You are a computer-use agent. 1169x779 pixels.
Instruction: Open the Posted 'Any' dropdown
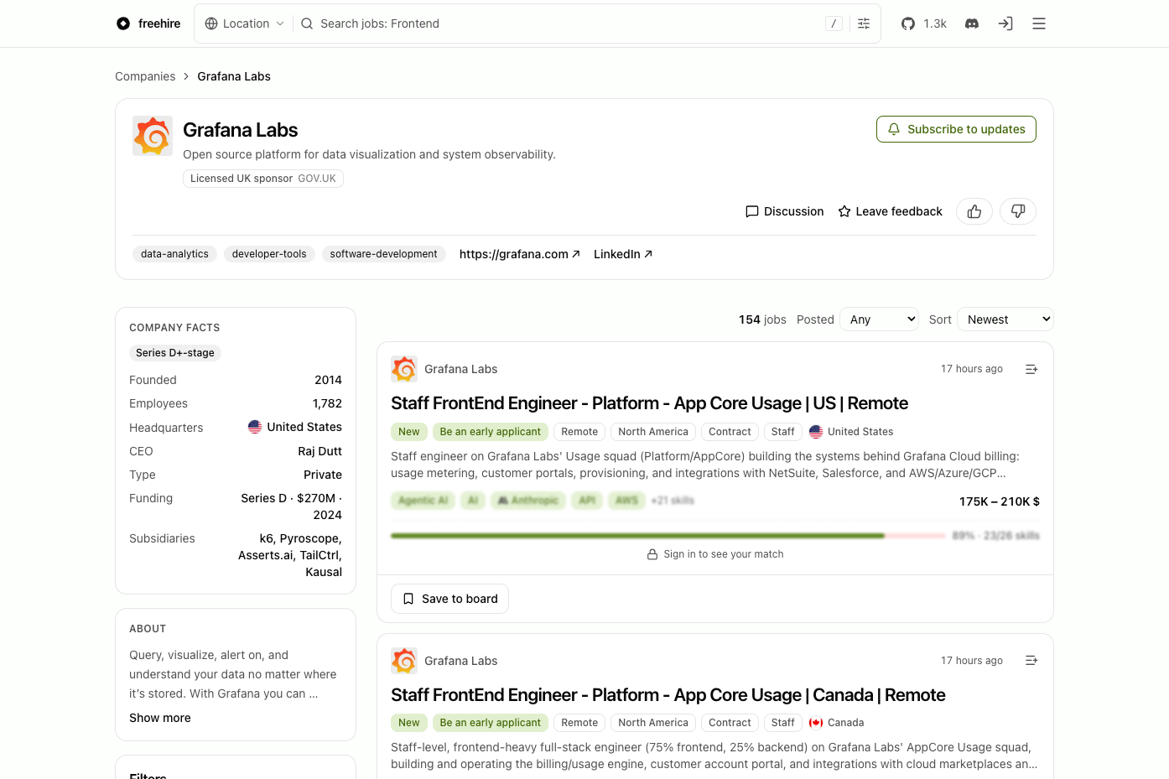point(880,319)
